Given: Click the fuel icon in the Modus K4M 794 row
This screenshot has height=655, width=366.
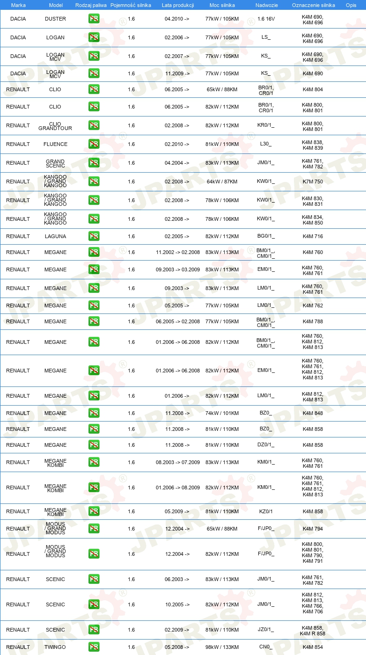Looking at the screenshot, I should coord(94,529).
